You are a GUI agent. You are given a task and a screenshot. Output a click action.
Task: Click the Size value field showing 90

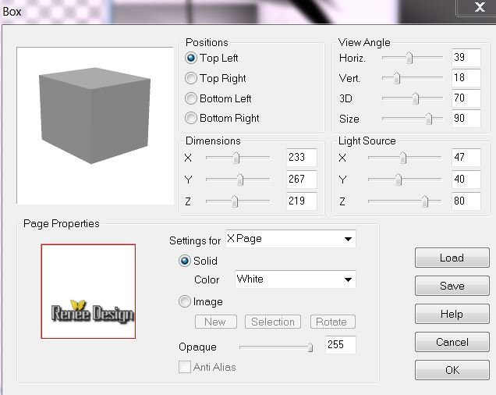(466, 119)
